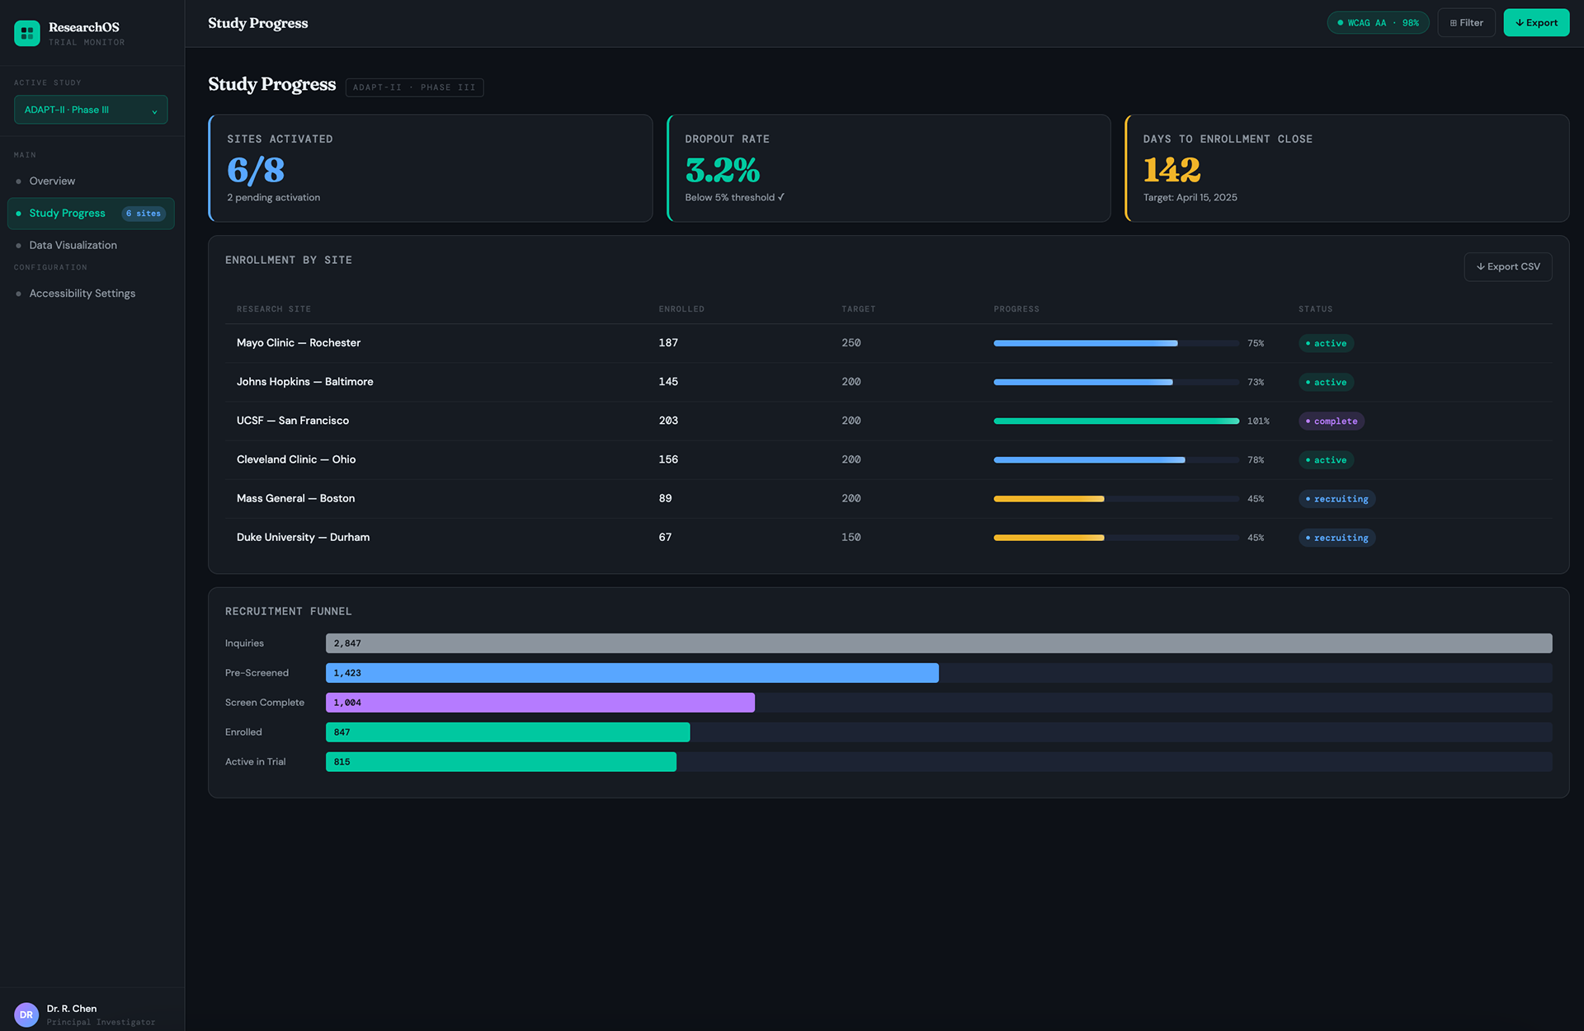Viewport: 1584px width, 1031px height.
Task: Select the Johns Hopkins — Baltimore row
Action: point(305,382)
